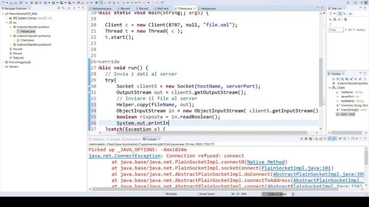Viewport: 369px width, 207px height.
Task: Expand the it.davincifascetti.quinta.xml package
Action: click(10, 45)
